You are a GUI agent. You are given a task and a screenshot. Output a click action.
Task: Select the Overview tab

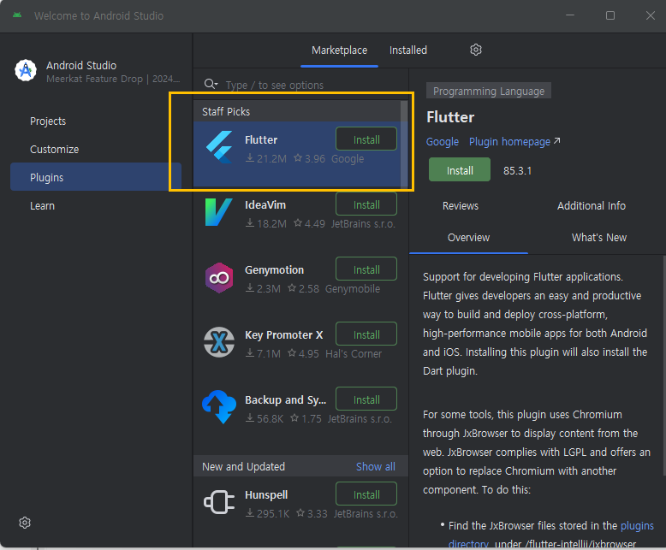468,238
